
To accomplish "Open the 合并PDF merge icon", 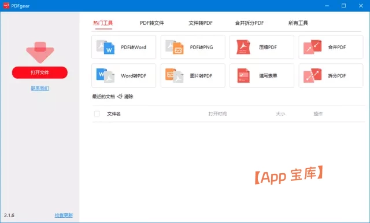I will pos(312,47).
